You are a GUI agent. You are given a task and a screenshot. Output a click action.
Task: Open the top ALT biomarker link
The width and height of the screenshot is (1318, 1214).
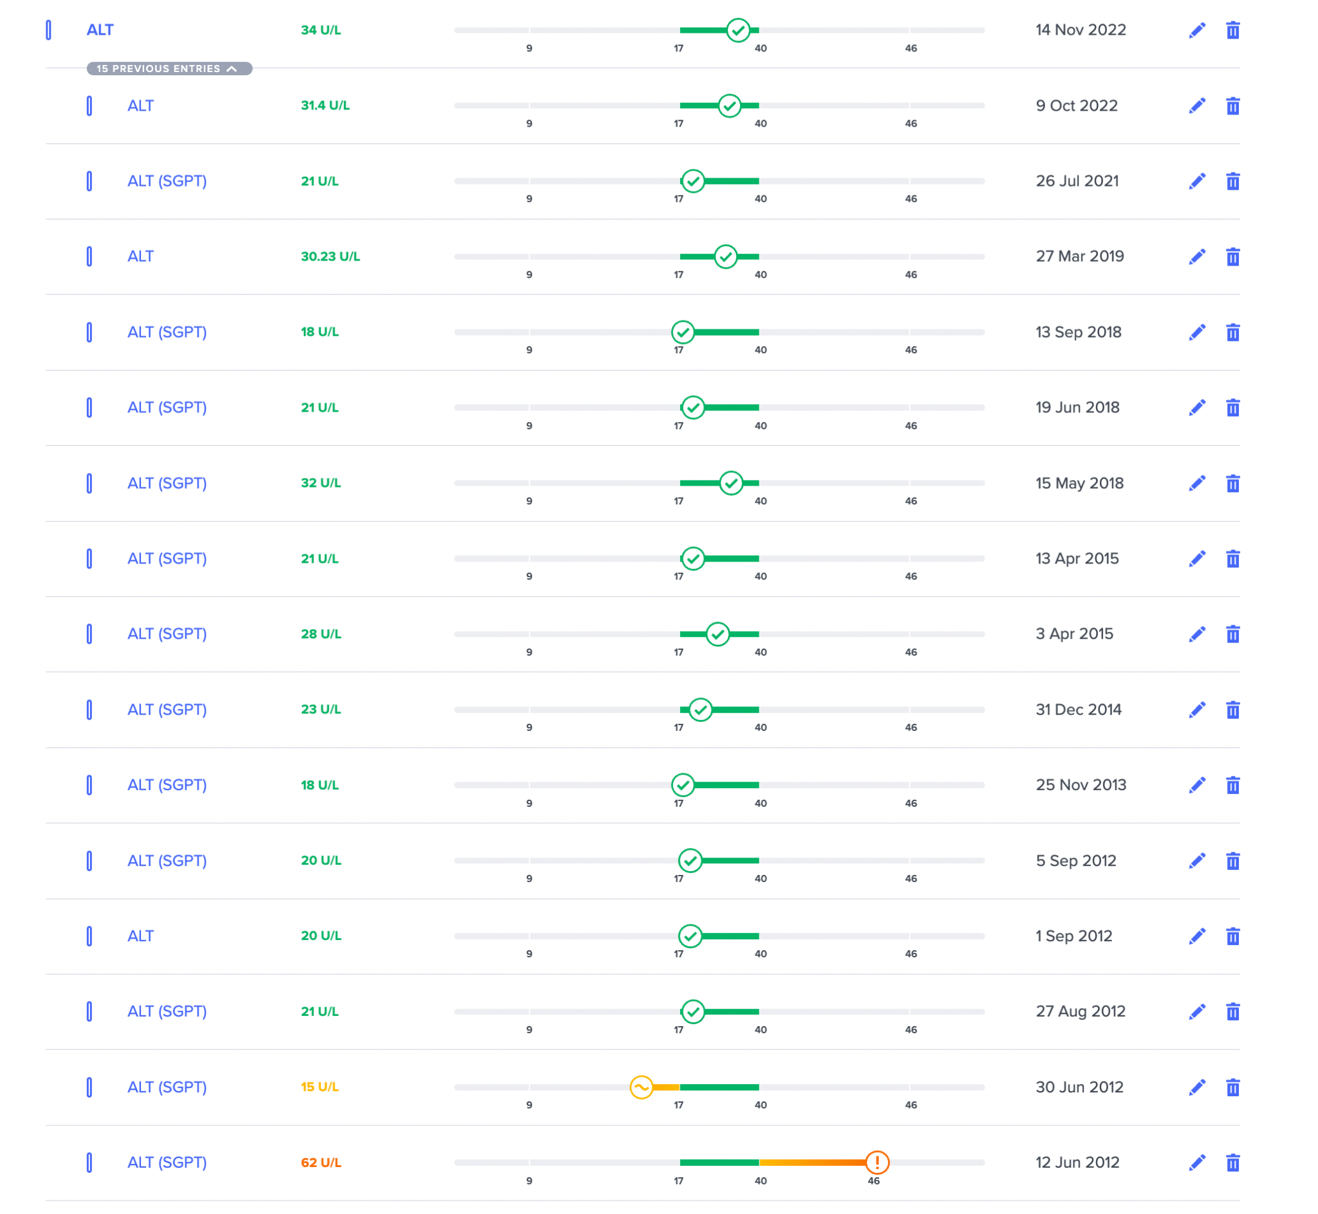(100, 30)
